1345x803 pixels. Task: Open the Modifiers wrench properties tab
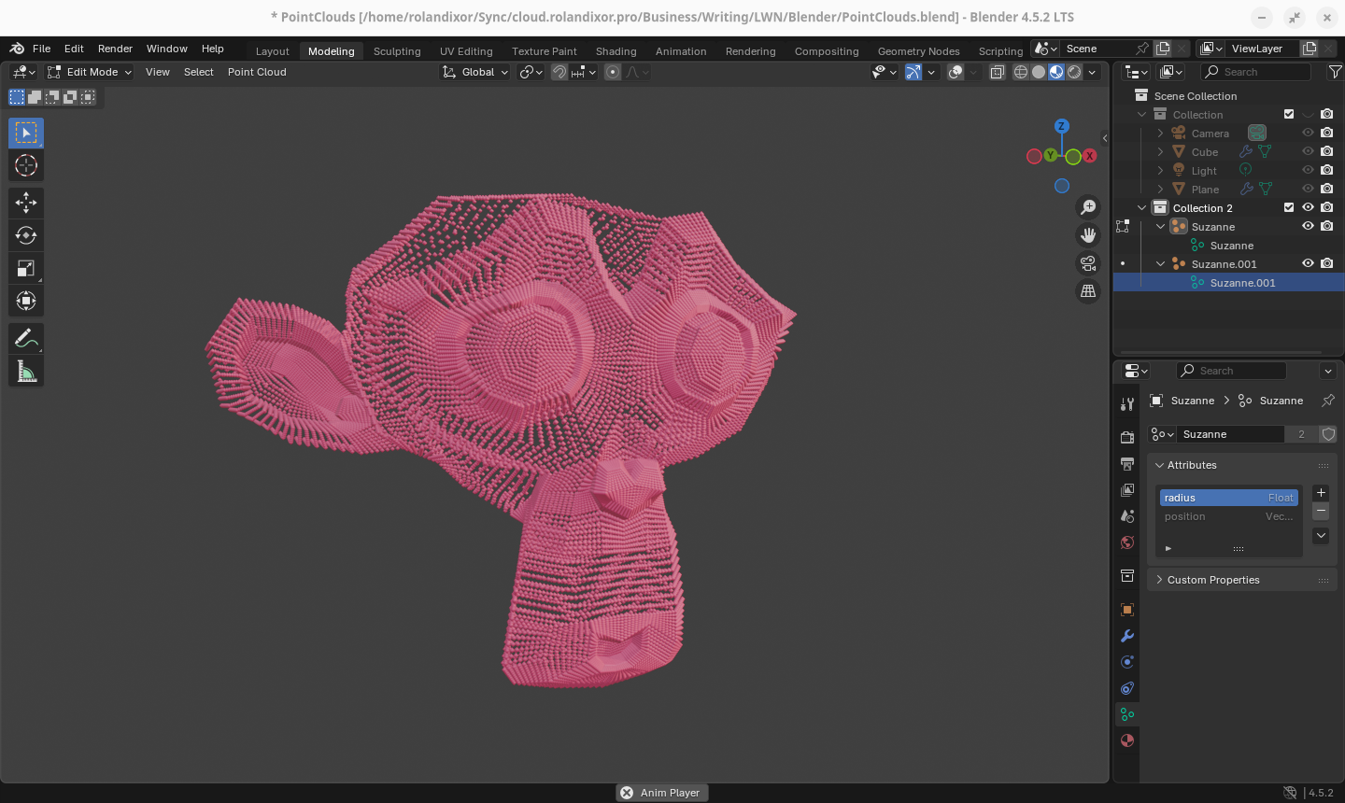1127,636
